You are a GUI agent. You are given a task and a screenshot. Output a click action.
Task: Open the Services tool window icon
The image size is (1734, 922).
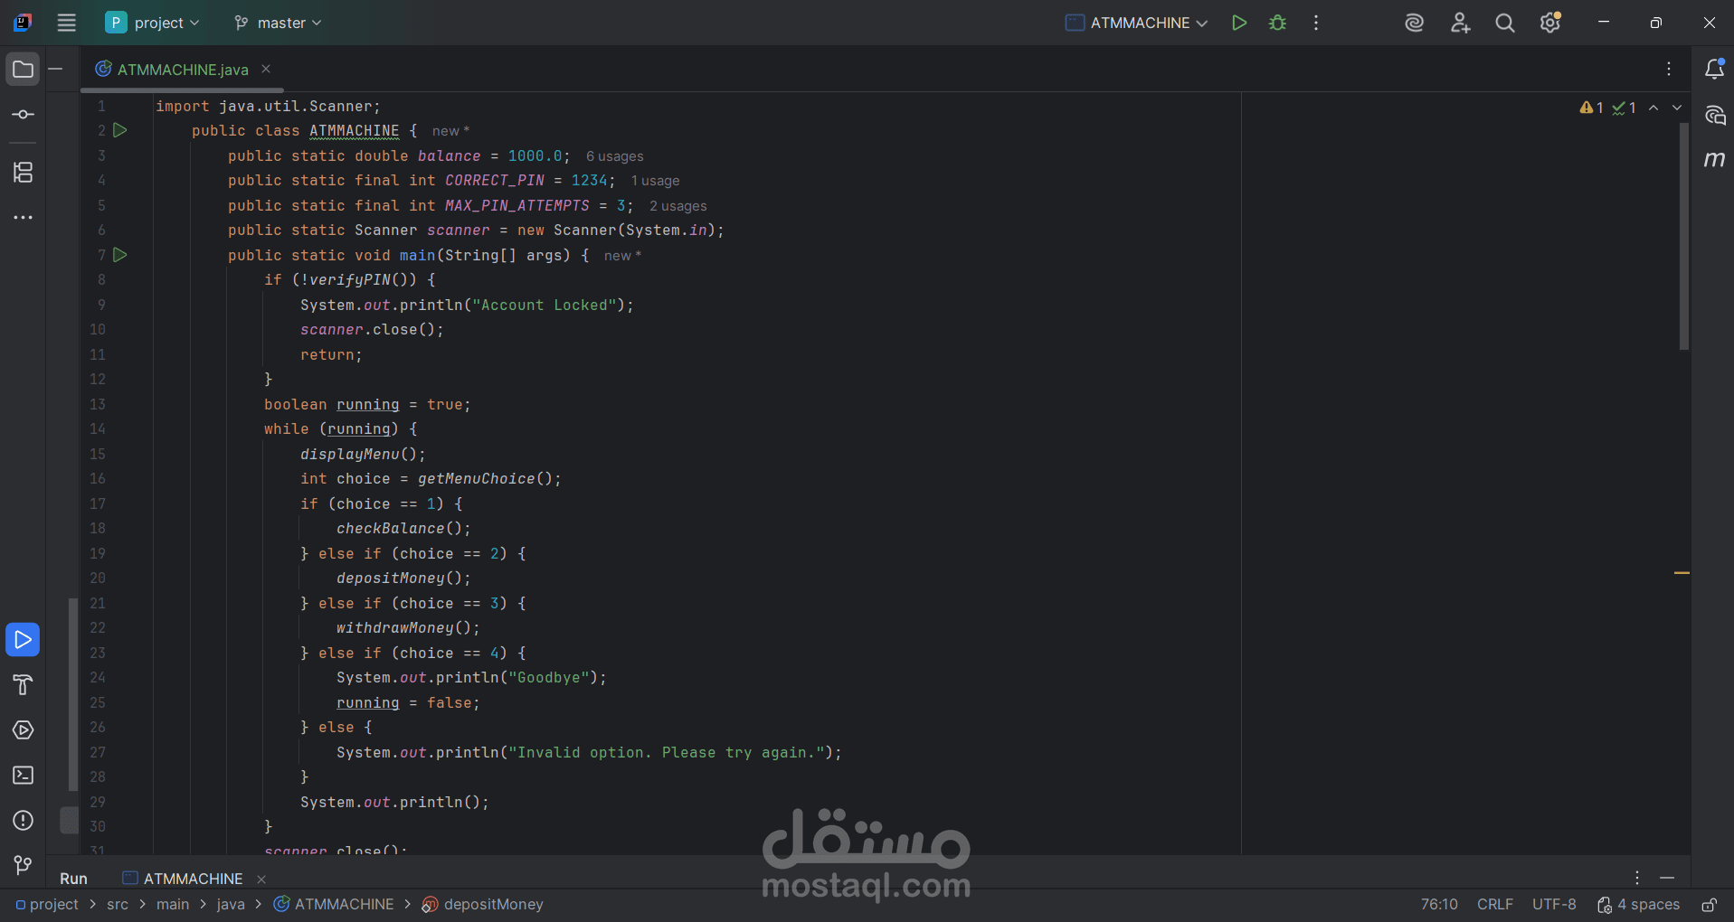pos(23,730)
